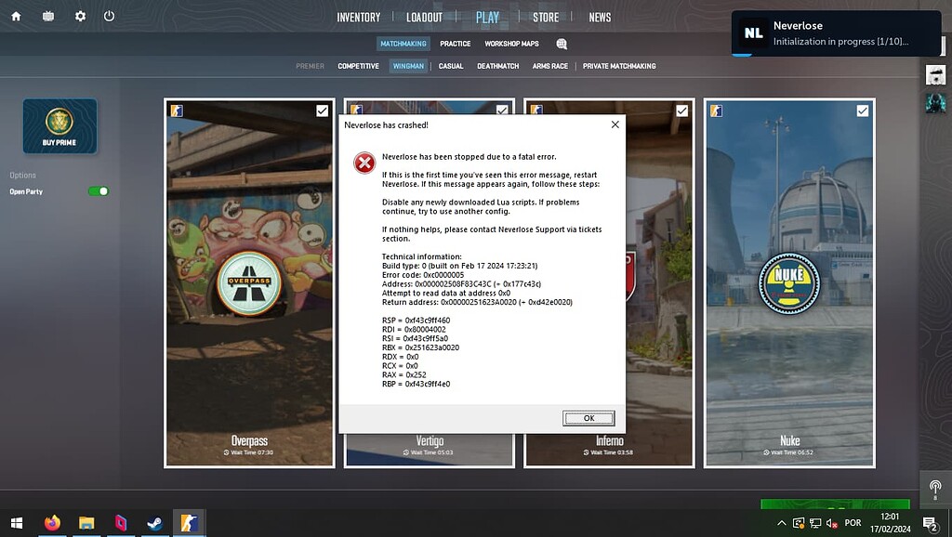
Task: Open the POR language selector in taskbar
Action: tap(853, 523)
